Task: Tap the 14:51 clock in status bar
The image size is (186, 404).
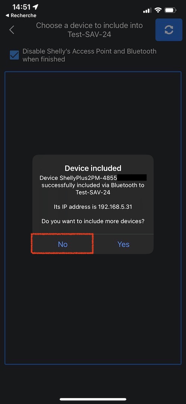Action: [22, 7]
